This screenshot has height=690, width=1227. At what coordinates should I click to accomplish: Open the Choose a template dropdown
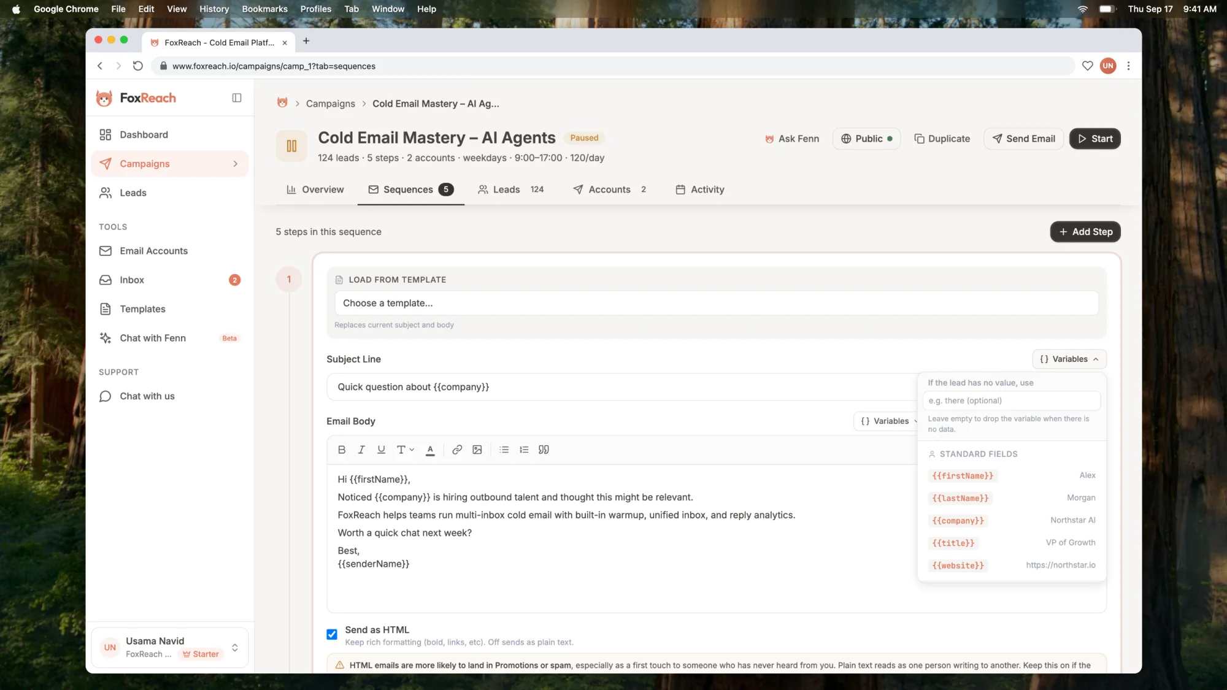716,303
